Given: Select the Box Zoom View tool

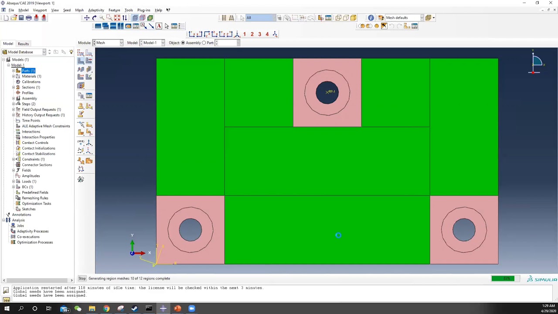Looking at the screenshot, I should (x=109, y=18).
